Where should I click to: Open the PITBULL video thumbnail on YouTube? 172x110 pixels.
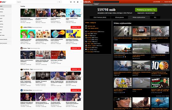43,55
